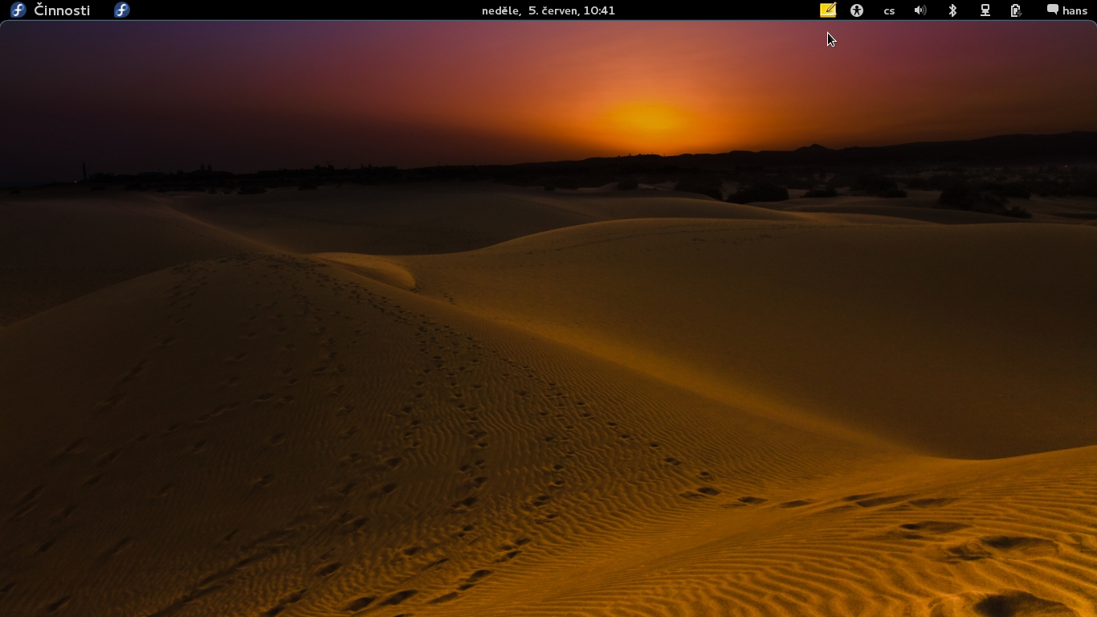
Task: Click the setting sun on the wallpaper
Action: (646, 119)
